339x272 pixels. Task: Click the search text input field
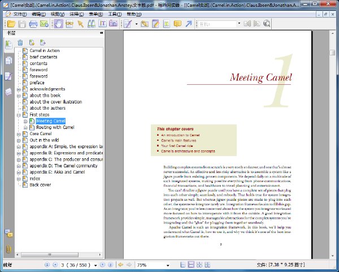(218, 24)
